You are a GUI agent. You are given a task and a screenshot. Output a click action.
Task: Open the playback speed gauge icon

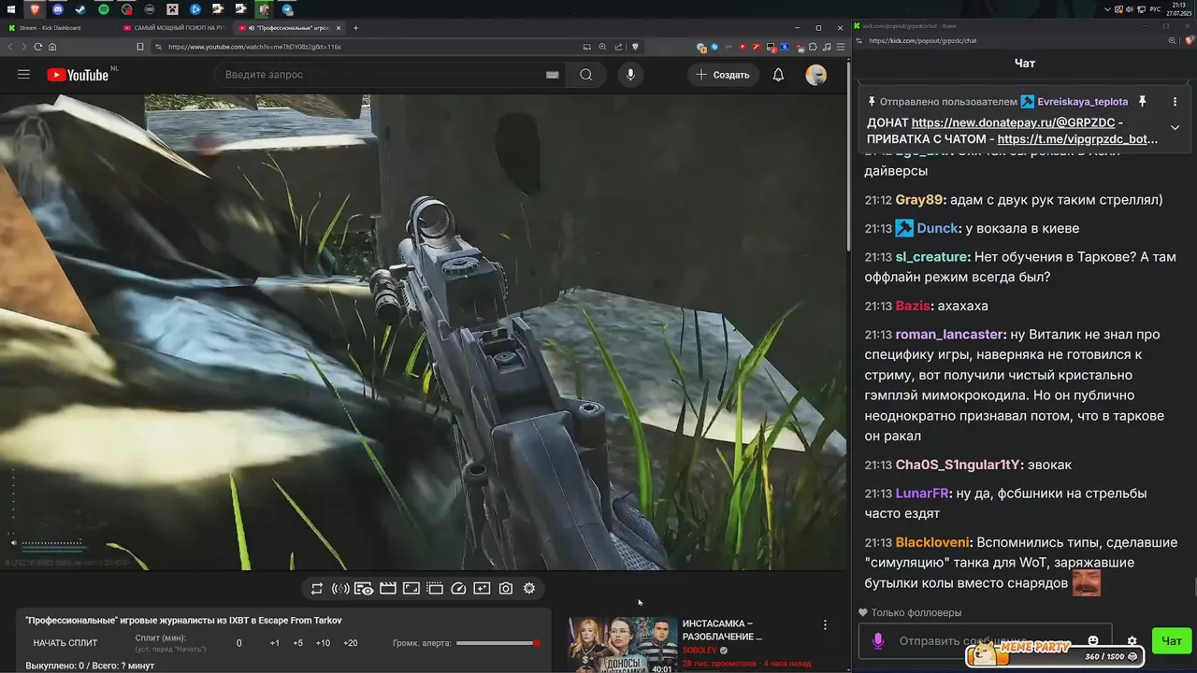click(x=458, y=588)
